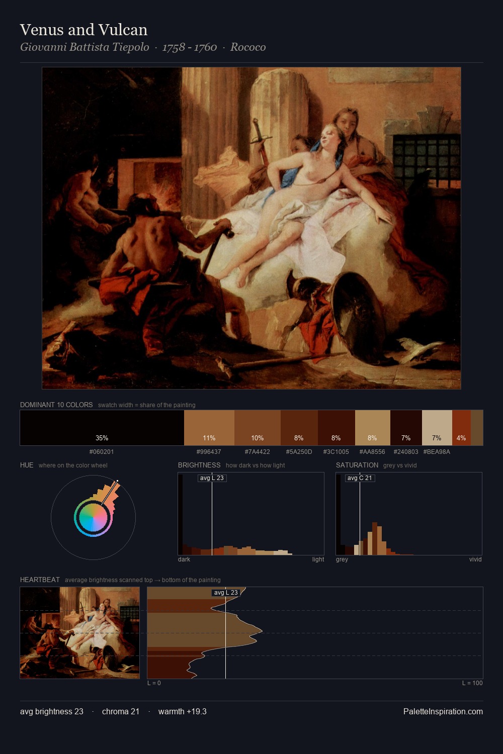Click the 'HUE' section heading
503x754 pixels.
[27, 465]
